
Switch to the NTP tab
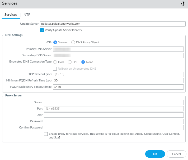point(27,15)
